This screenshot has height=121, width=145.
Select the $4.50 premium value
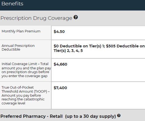pos(59,32)
